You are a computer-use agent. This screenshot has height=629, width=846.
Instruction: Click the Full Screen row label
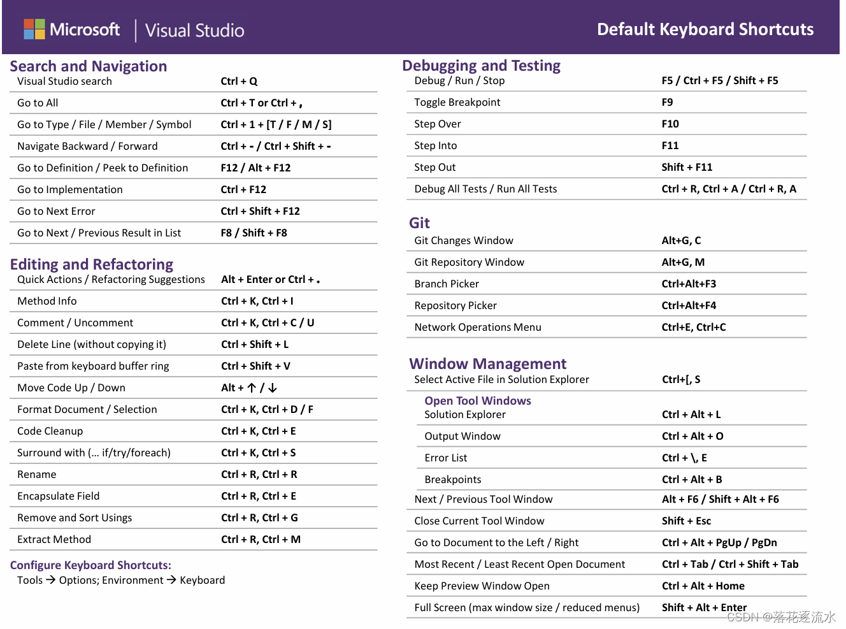pos(527,608)
